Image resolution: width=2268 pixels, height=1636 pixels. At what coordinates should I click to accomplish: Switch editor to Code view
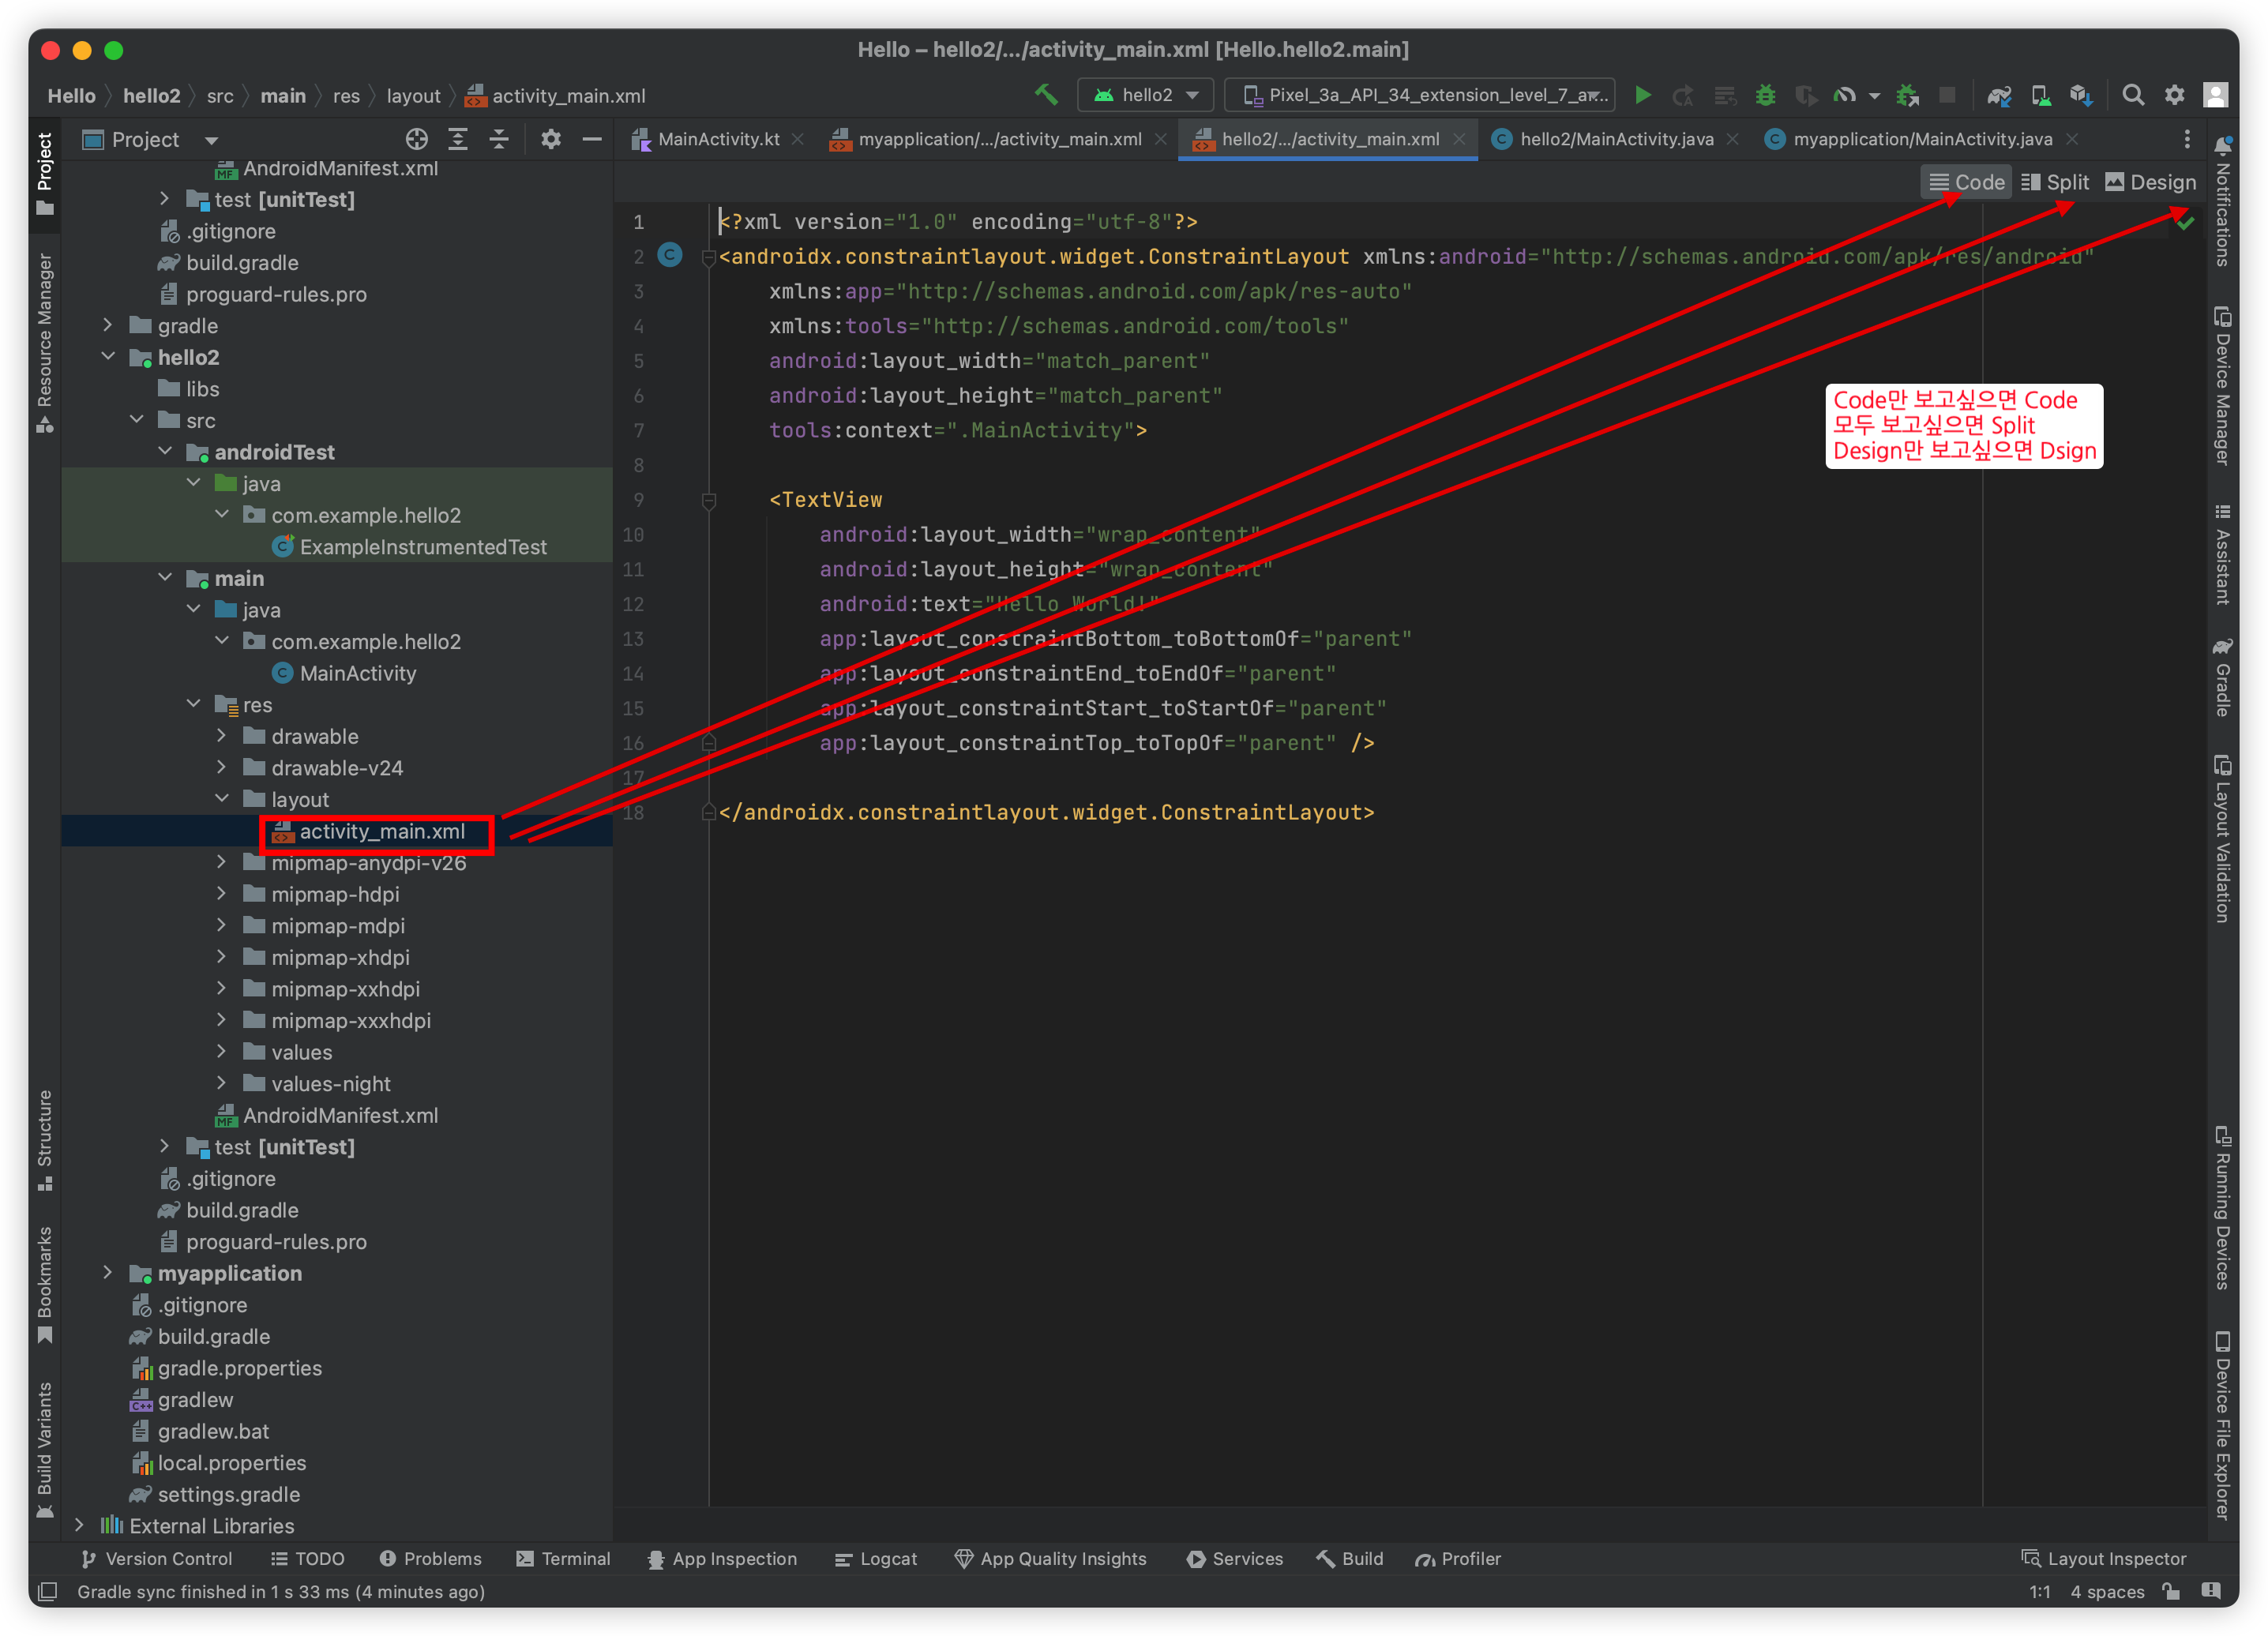pos(1966,182)
